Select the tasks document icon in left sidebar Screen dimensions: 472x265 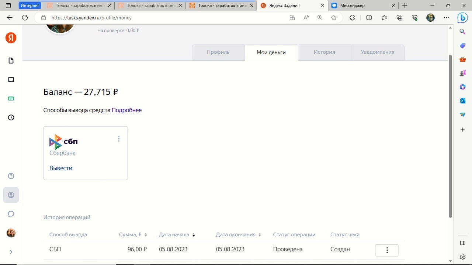[11, 60]
